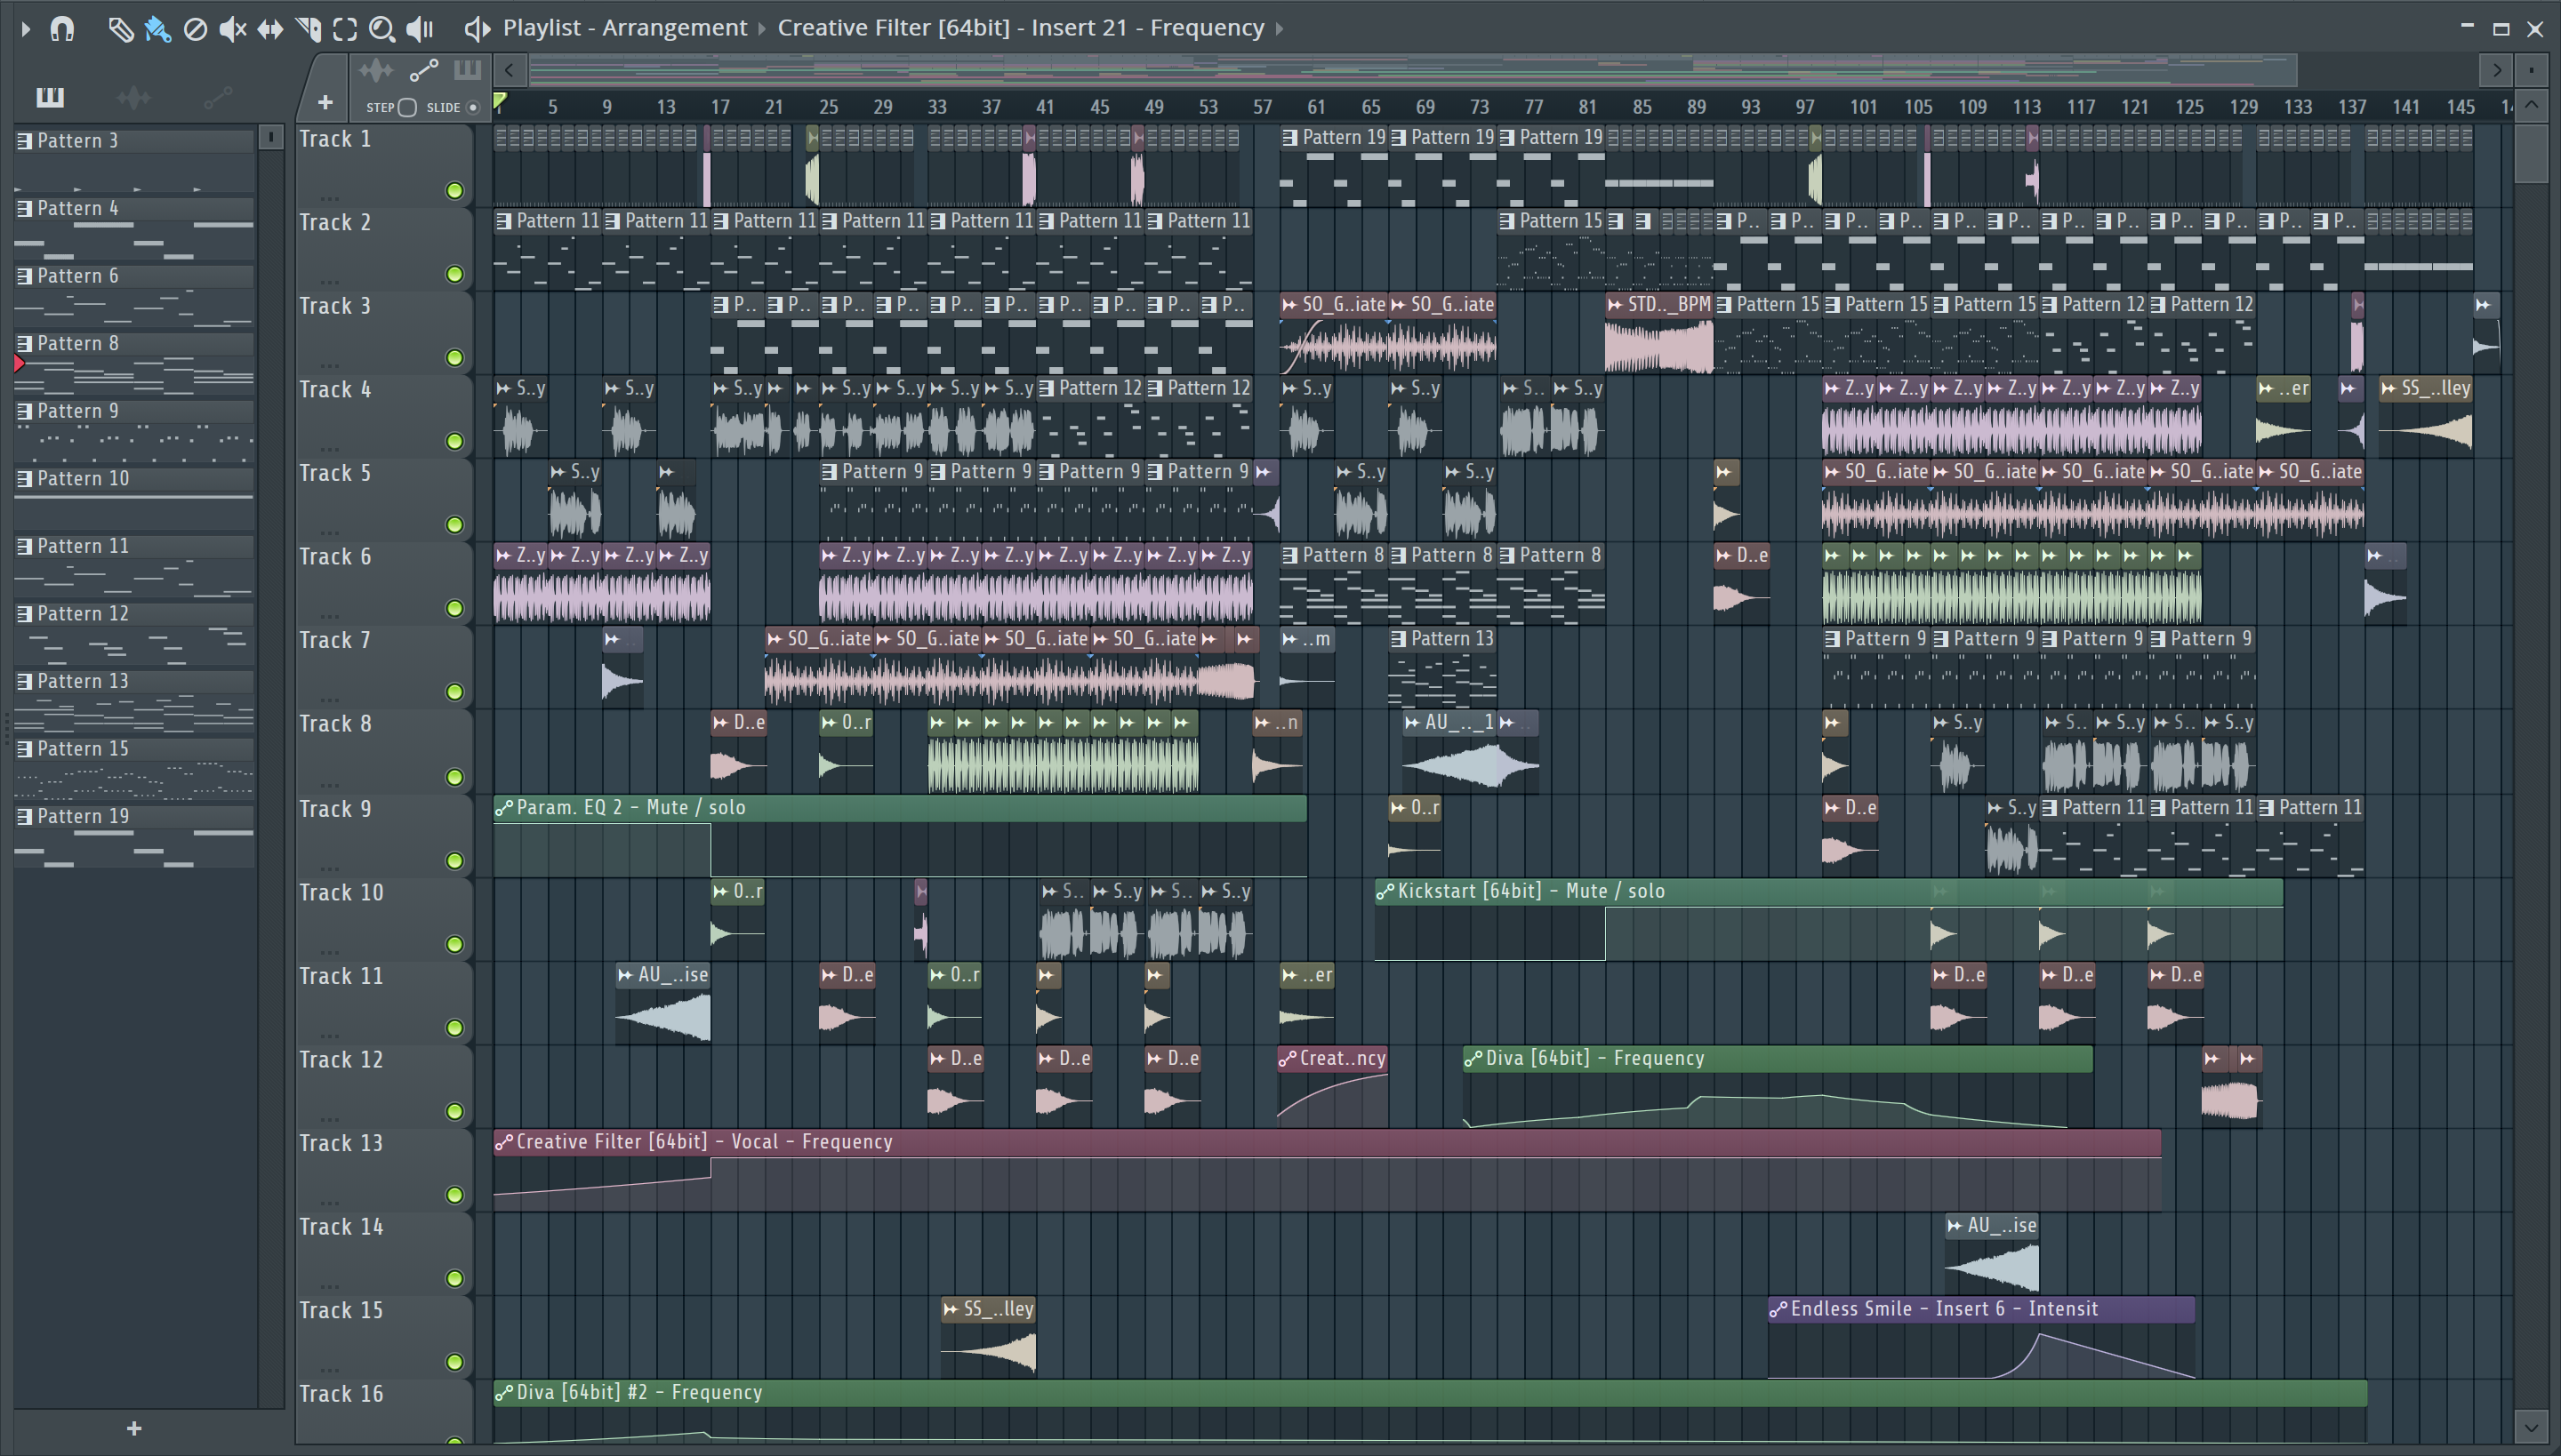
Task: Click the playhead start marker at bar 1
Action: [x=500, y=102]
